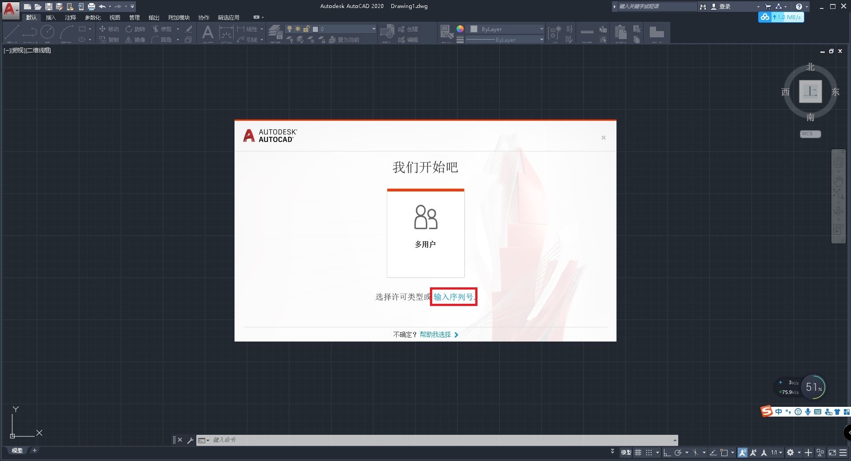Open Autodesk App Store cart icon
Image resolution: width=851 pixels, height=461 pixels.
click(767, 7)
